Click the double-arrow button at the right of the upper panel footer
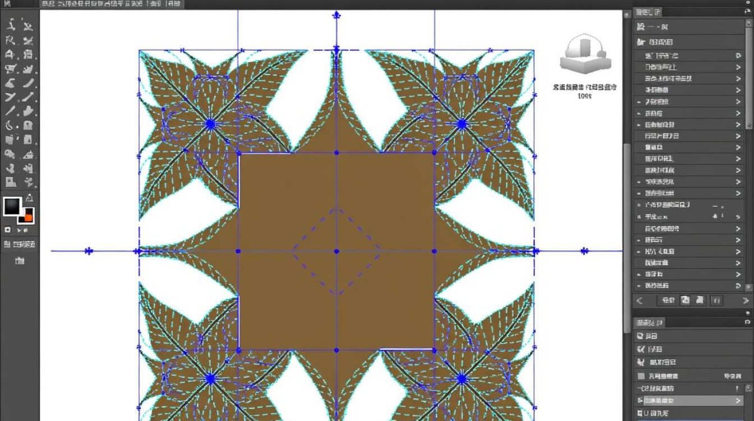The width and height of the screenshot is (754, 421). click(x=746, y=300)
